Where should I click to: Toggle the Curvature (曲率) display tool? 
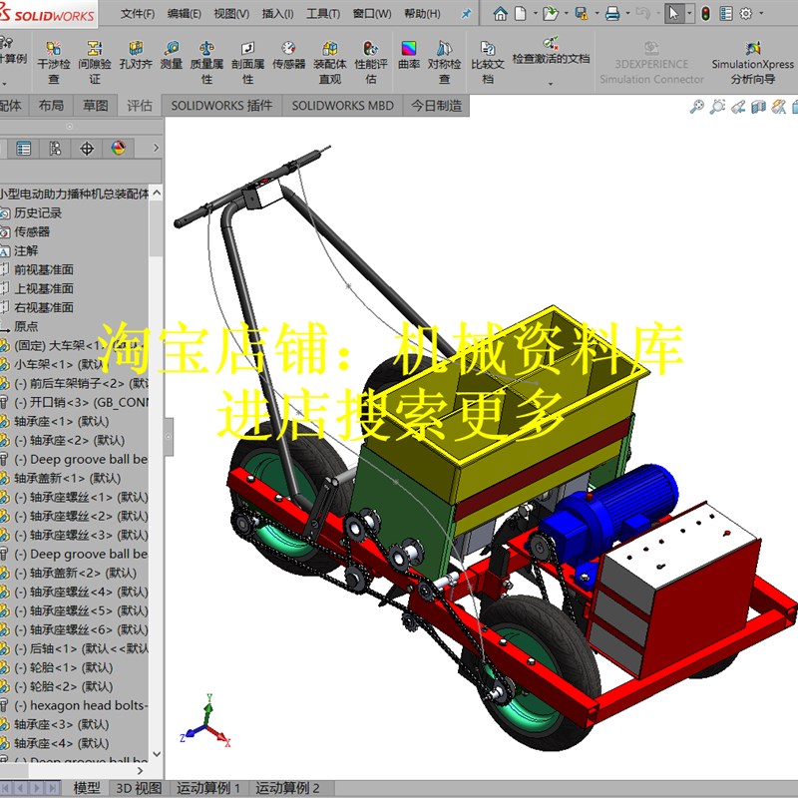(x=409, y=56)
